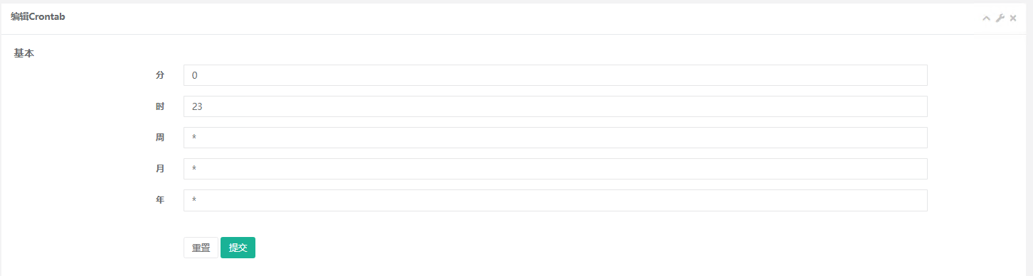Image resolution: width=1033 pixels, height=276 pixels.
Task: Collapse the 编辑Crontab panel with the chevron icon
Action: pyautogui.click(x=986, y=18)
